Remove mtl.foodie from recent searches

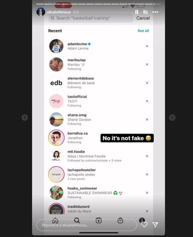(147, 156)
